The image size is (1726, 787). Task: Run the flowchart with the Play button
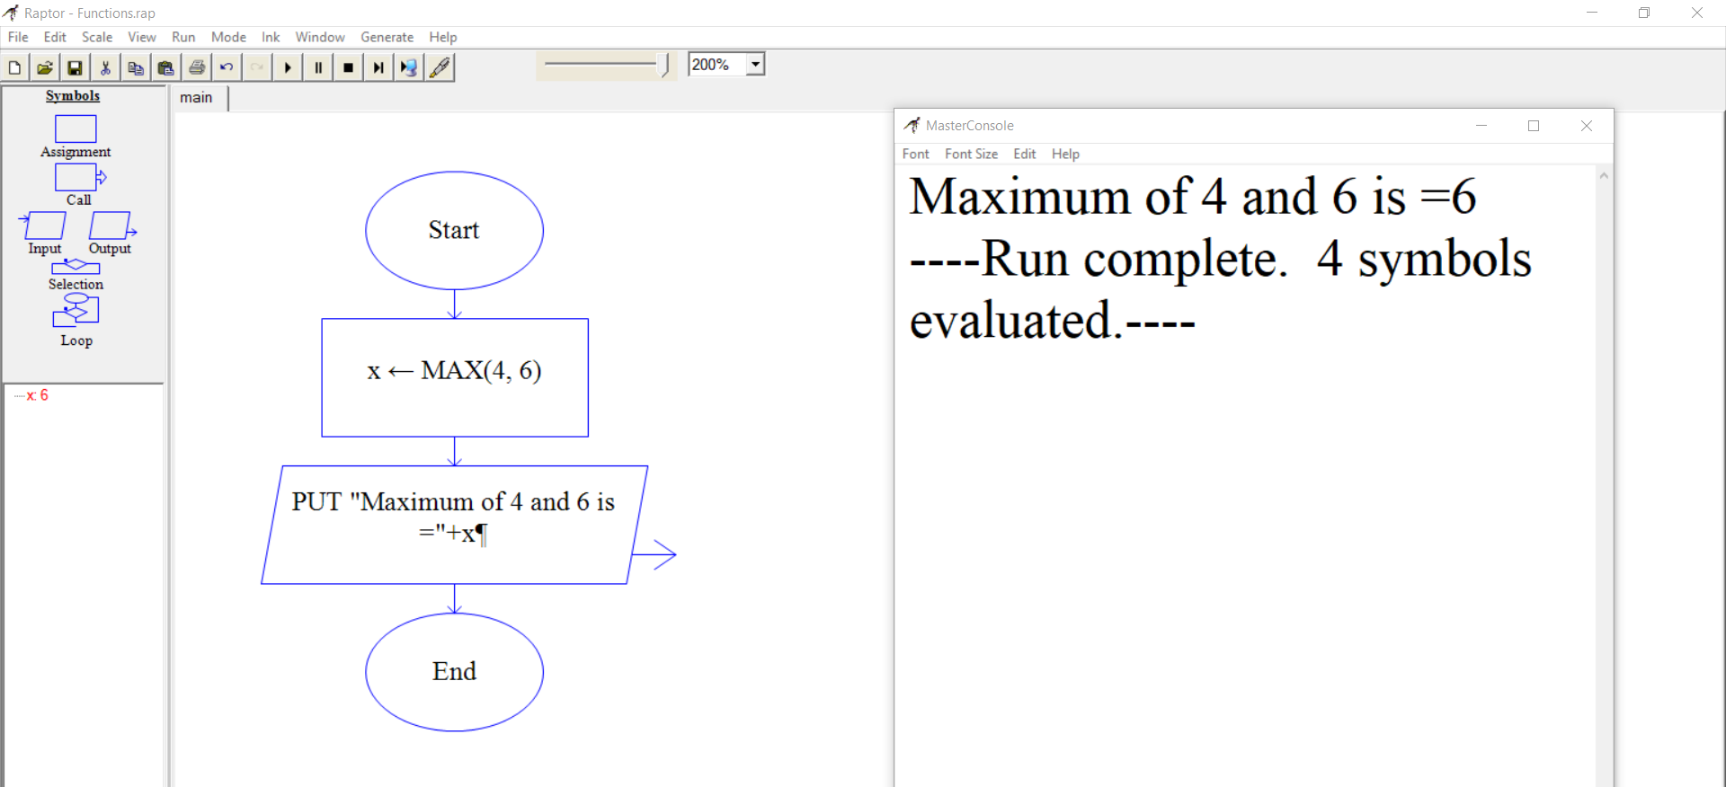(x=288, y=67)
